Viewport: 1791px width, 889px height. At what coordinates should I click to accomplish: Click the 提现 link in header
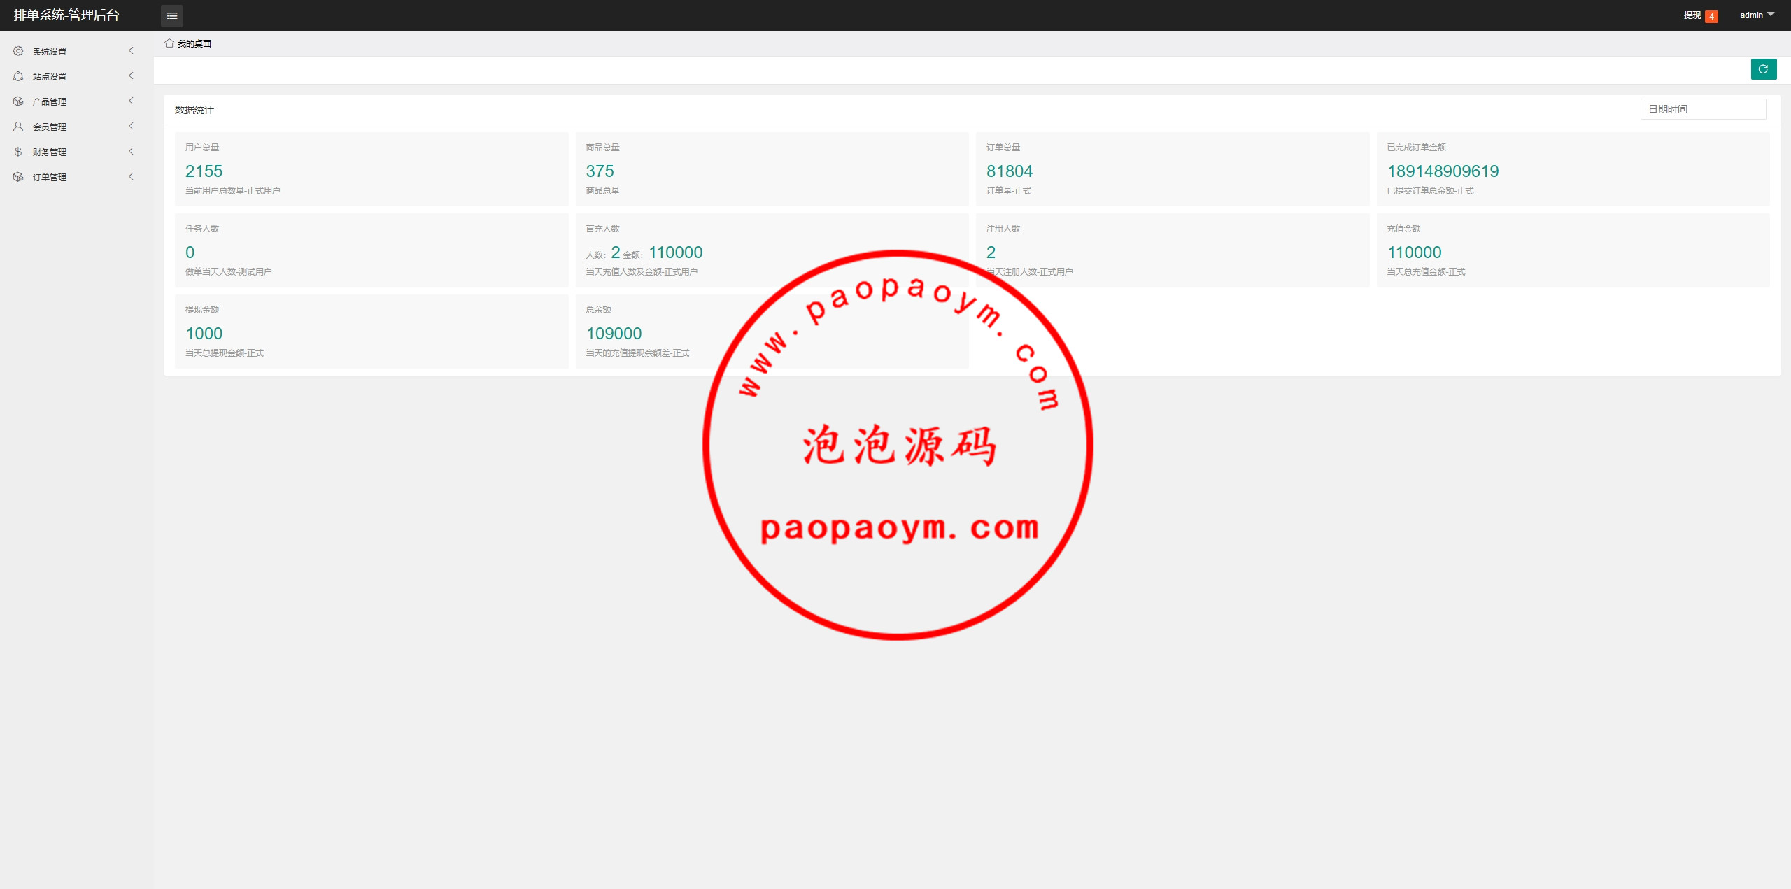pos(1692,15)
